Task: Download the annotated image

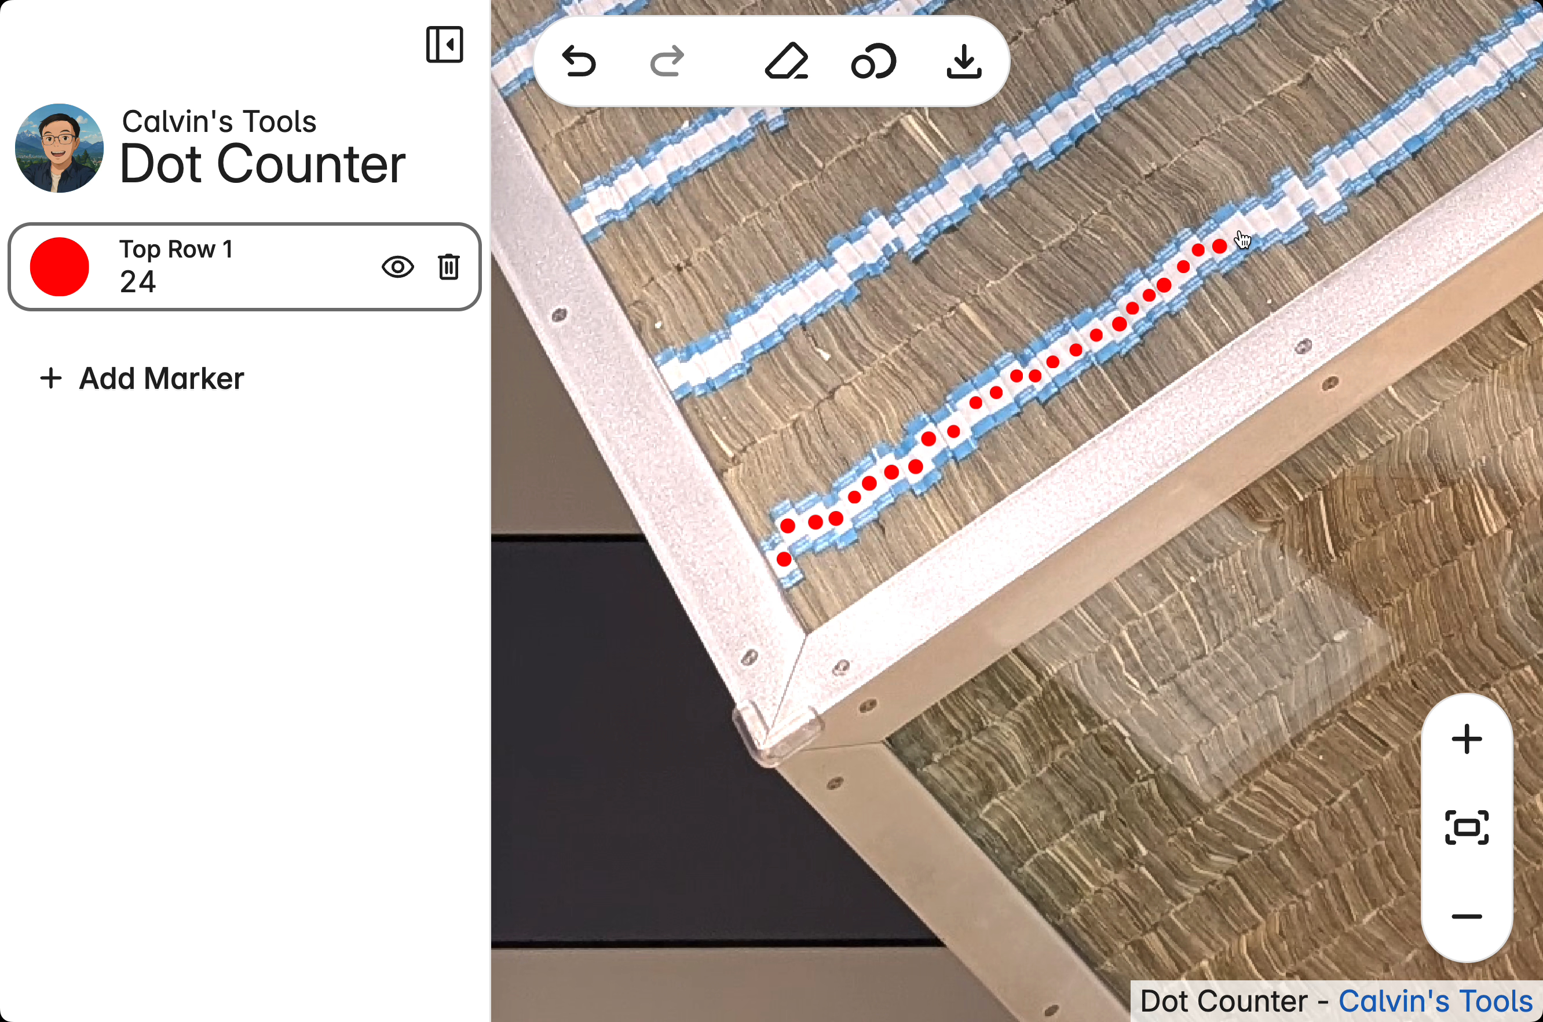Action: (964, 61)
